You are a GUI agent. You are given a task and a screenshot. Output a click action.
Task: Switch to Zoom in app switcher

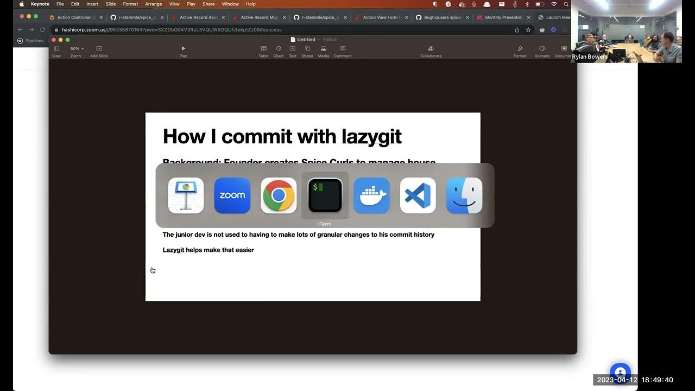pos(232,195)
